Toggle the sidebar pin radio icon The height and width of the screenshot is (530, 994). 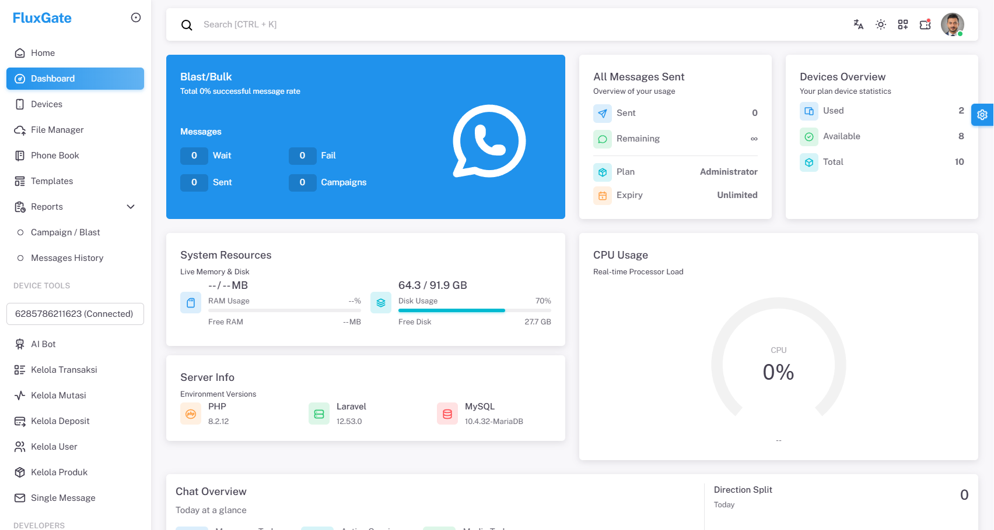click(x=136, y=17)
